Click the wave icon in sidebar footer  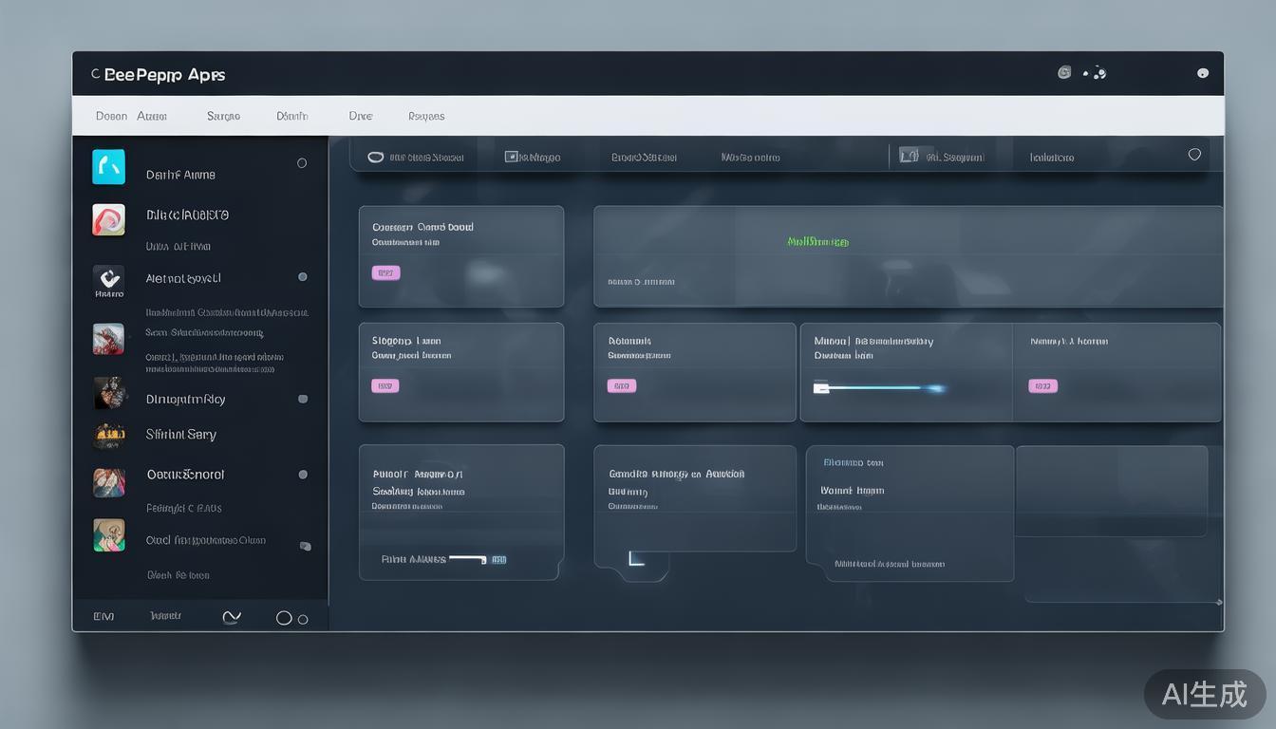coord(232,617)
